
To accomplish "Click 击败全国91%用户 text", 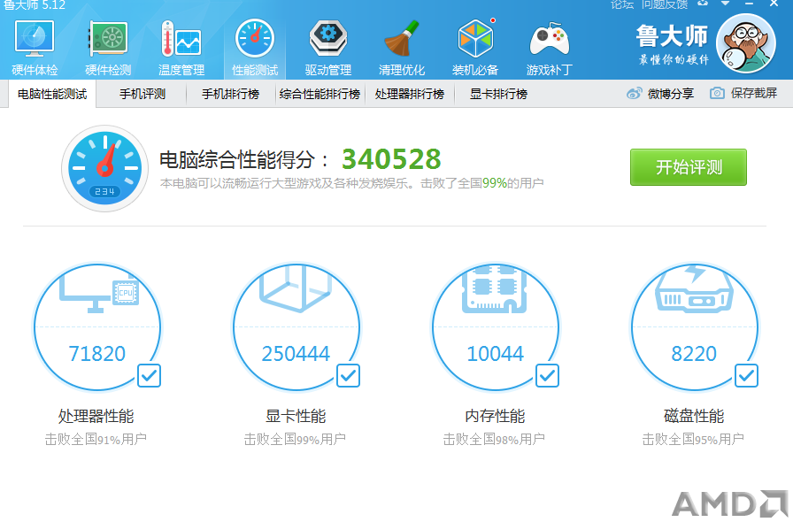I will pos(96,439).
